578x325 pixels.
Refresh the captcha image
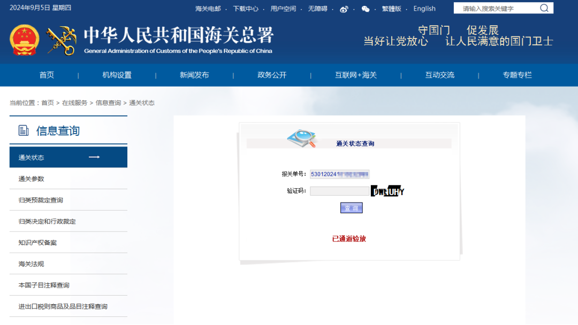click(387, 191)
